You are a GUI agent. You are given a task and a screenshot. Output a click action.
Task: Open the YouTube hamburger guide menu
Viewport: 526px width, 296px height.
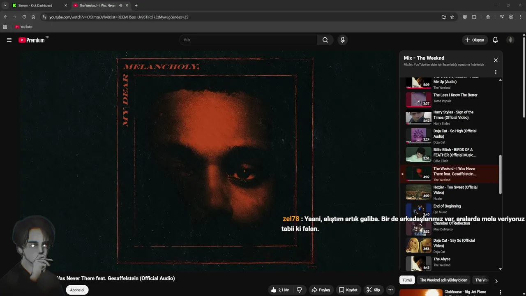[x=9, y=40]
